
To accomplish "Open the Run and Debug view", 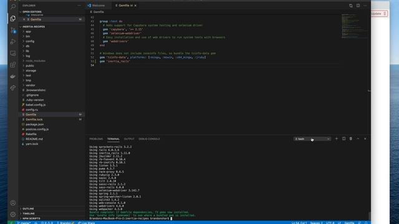I will coord(13,42).
